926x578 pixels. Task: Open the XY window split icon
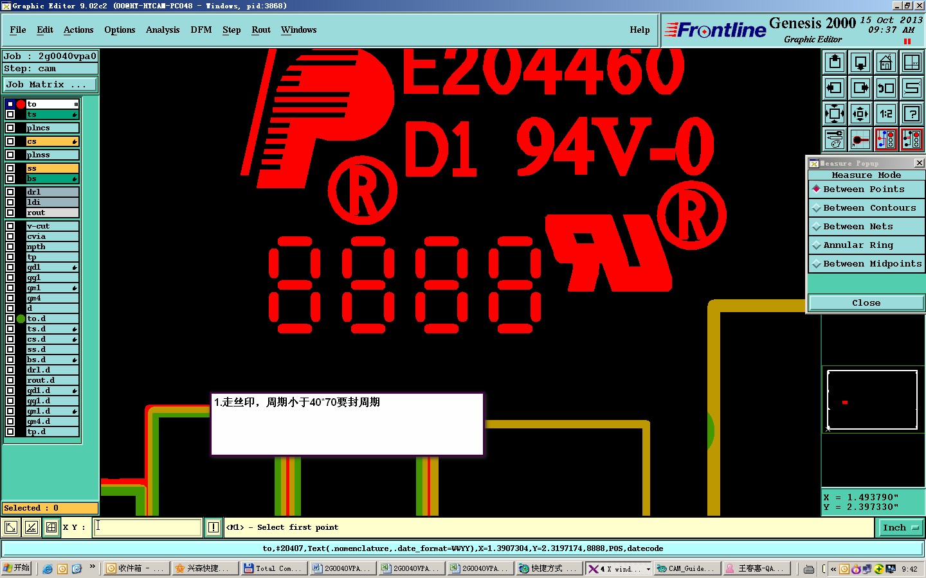coord(912,62)
